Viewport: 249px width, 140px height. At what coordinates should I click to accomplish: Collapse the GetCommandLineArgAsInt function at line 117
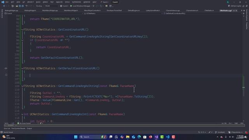22,114
